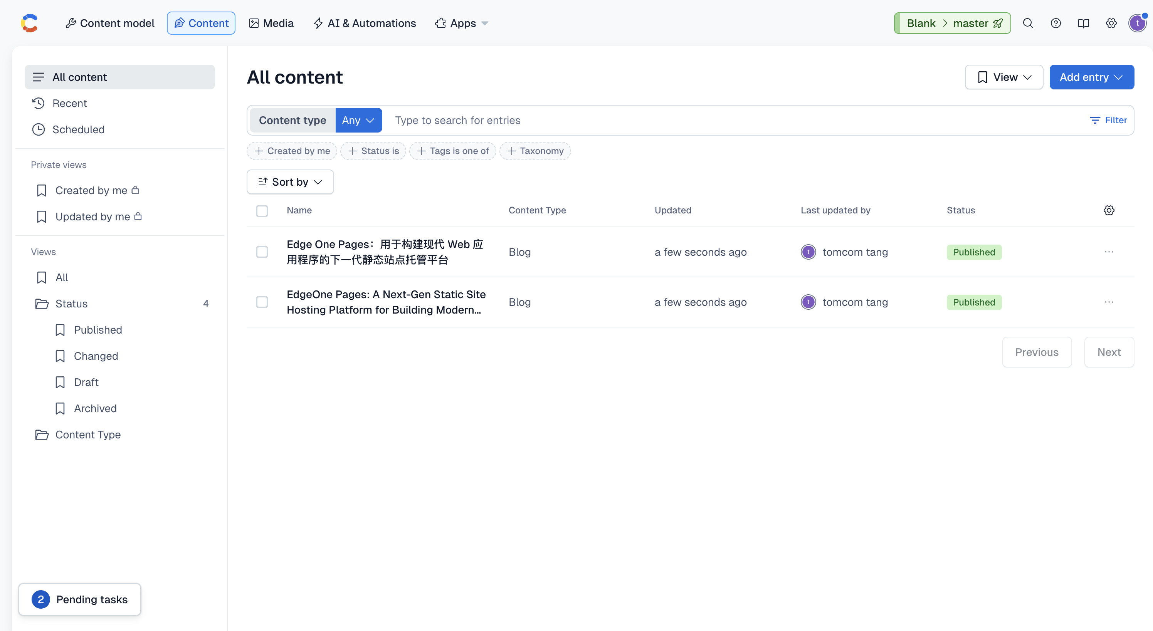1153x631 pixels.
Task: Open the Add entry dropdown
Action: pos(1091,77)
